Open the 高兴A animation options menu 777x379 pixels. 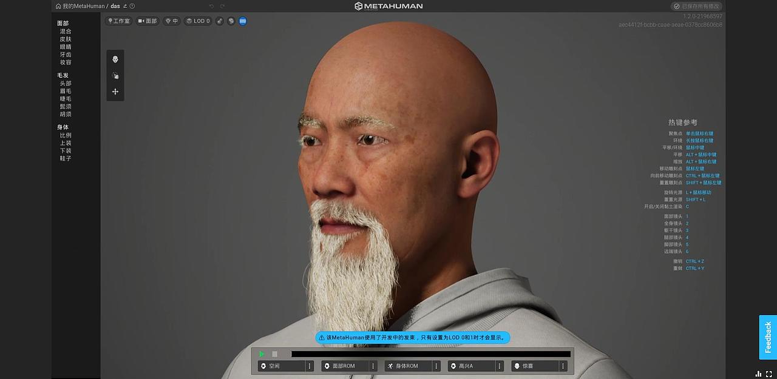coord(499,366)
